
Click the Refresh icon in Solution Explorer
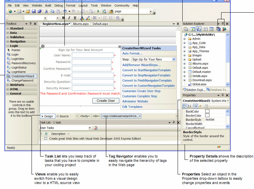pos(193,29)
